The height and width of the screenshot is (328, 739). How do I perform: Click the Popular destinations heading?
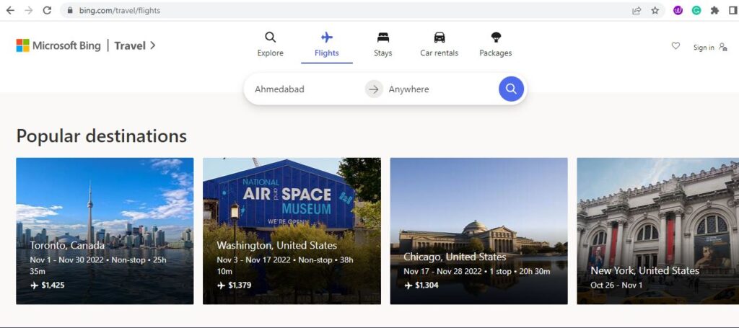click(x=101, y=136)
